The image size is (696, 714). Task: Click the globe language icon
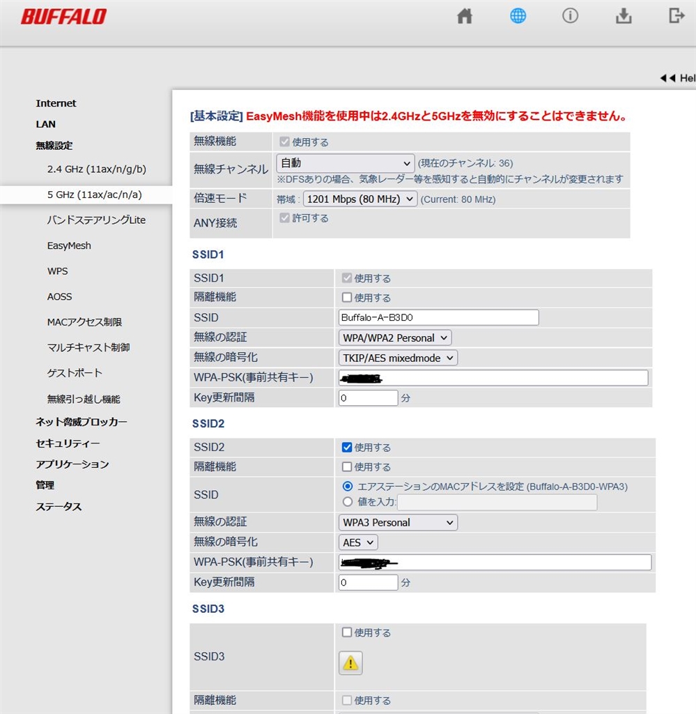tap(518, 16)
